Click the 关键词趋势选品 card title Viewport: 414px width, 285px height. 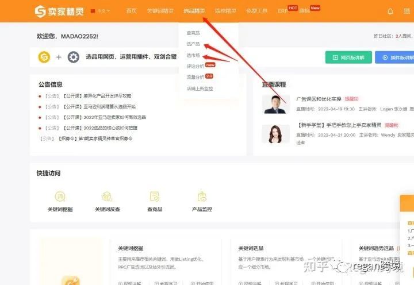tap(376, 248)
